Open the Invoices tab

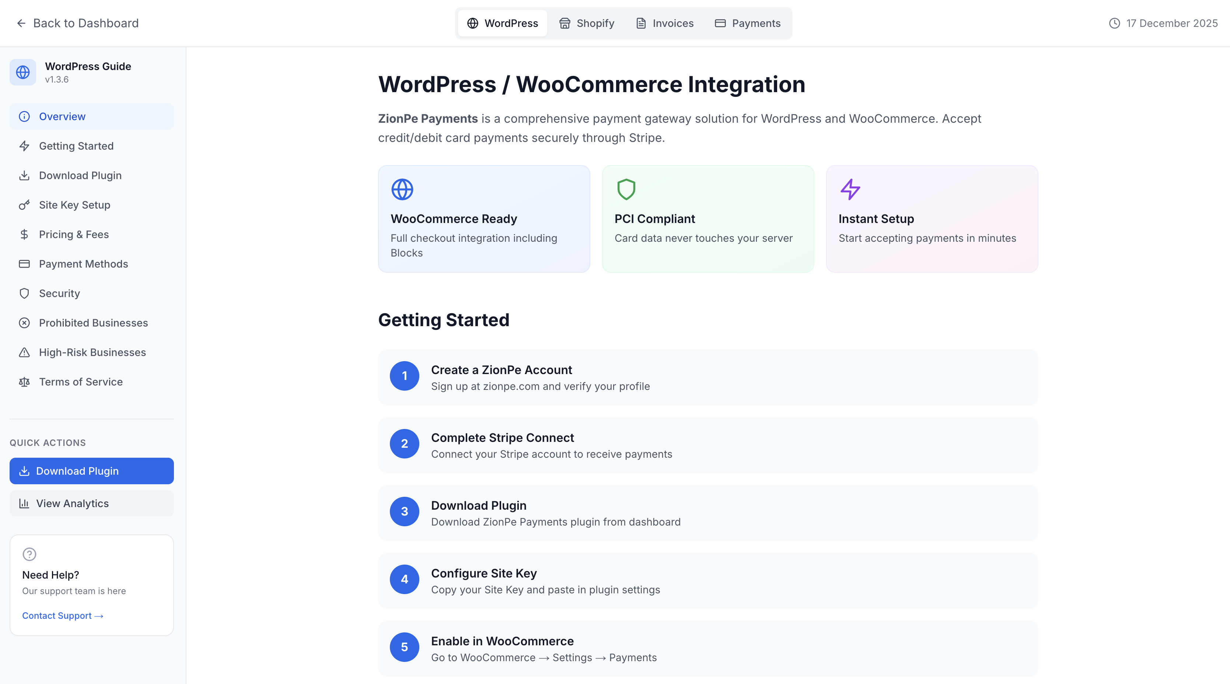[665, 24]
